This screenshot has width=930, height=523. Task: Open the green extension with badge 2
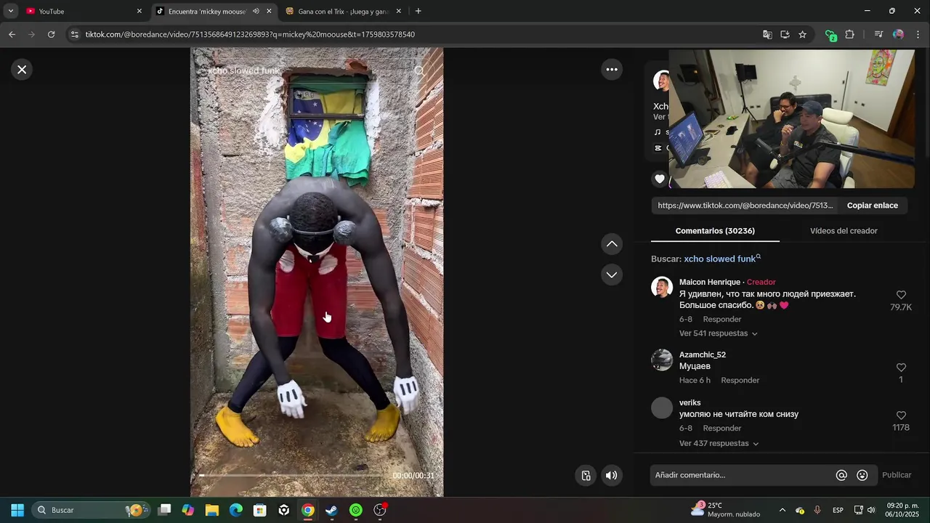[x=830, y=35]
